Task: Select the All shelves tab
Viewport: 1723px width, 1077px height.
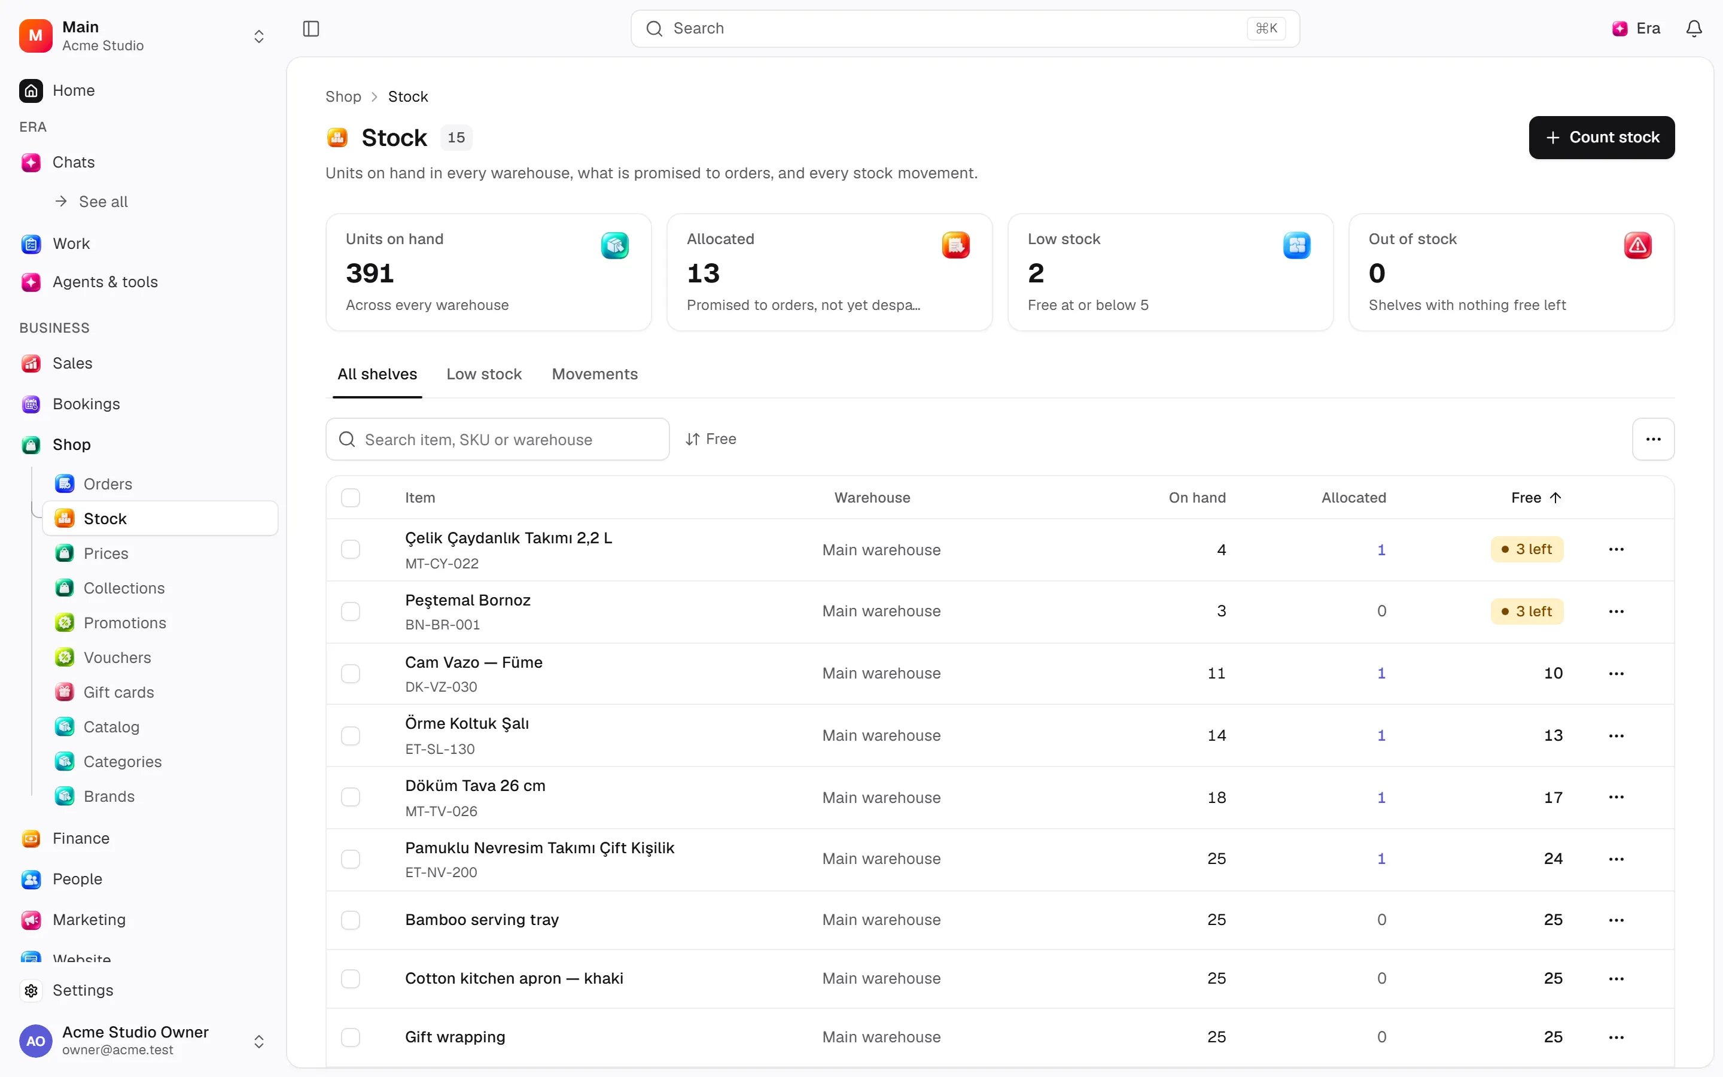Action: pyautogui.click(x=378, y=374)
